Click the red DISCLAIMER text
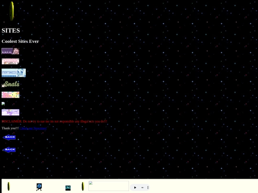 (x=54, y=122)
